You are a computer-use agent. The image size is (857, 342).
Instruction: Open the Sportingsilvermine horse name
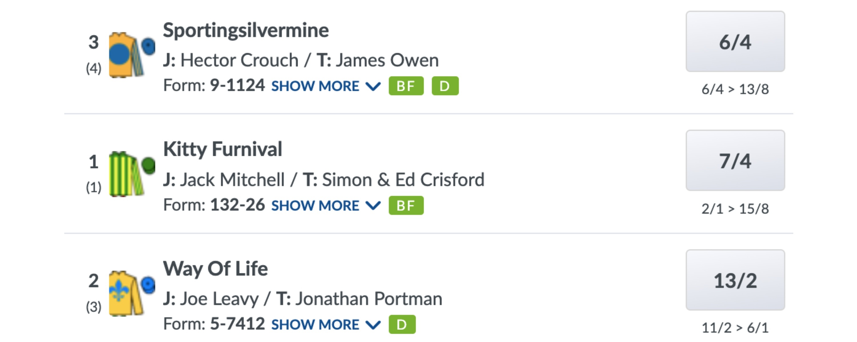point(246,30)
